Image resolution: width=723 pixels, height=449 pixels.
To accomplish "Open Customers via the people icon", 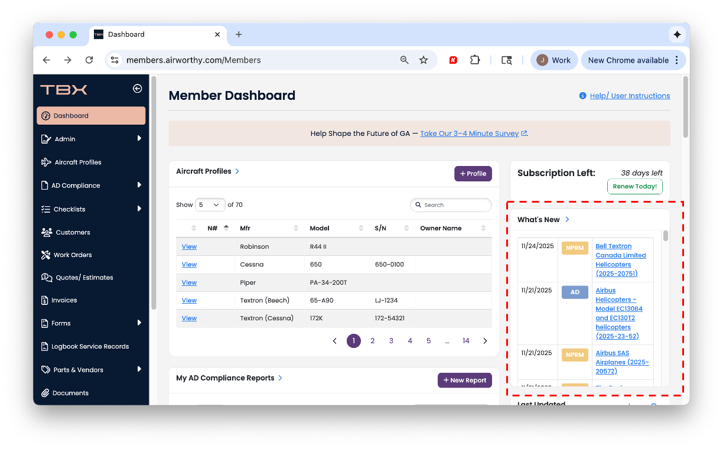I will click(47, 232).
